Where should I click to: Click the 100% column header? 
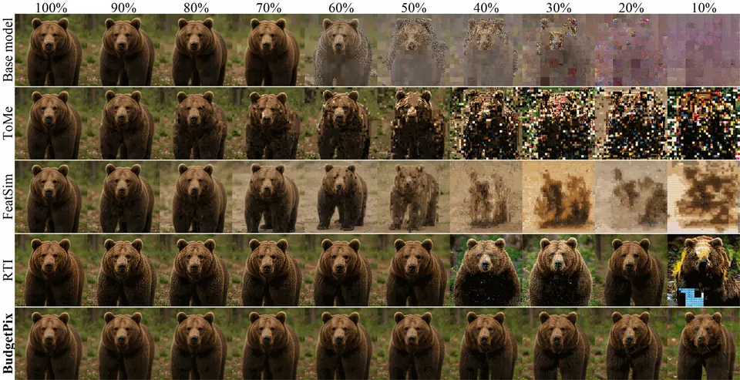point(52,7)
